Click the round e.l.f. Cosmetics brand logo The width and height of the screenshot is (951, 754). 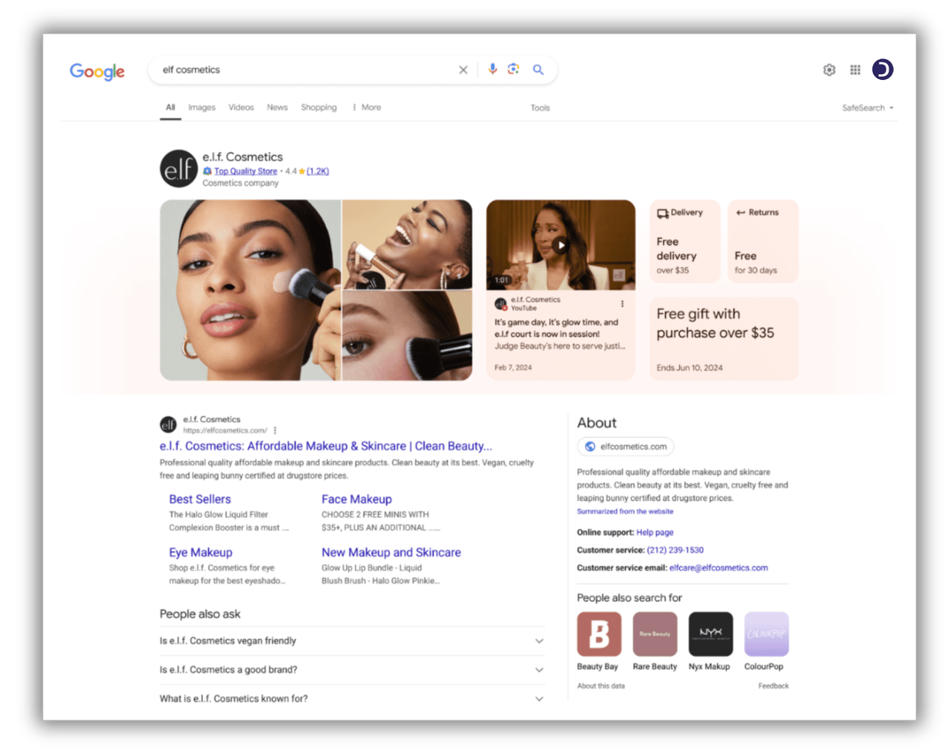pos(179,169)
